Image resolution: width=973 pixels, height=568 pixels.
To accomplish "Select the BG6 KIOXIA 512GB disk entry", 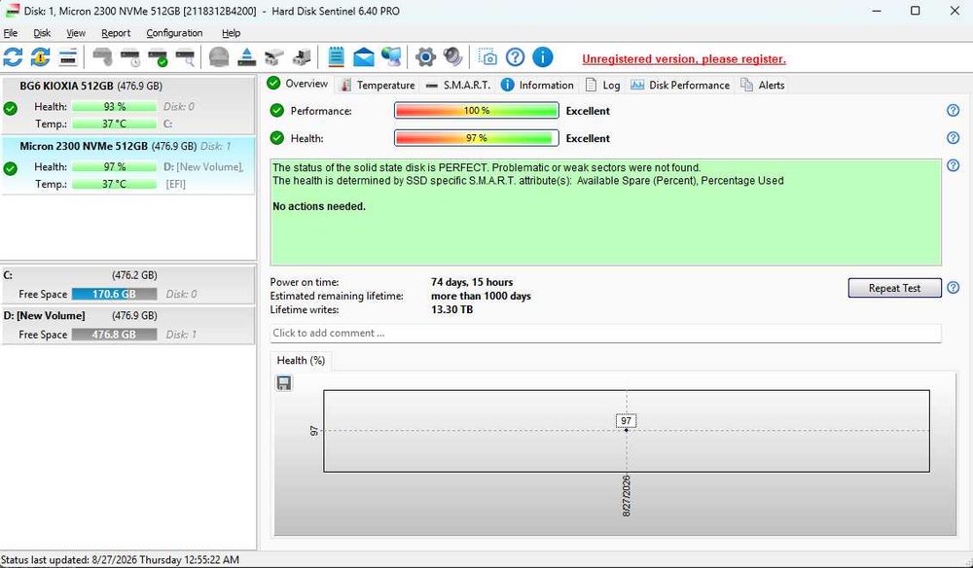I will (x=127, y=104).
